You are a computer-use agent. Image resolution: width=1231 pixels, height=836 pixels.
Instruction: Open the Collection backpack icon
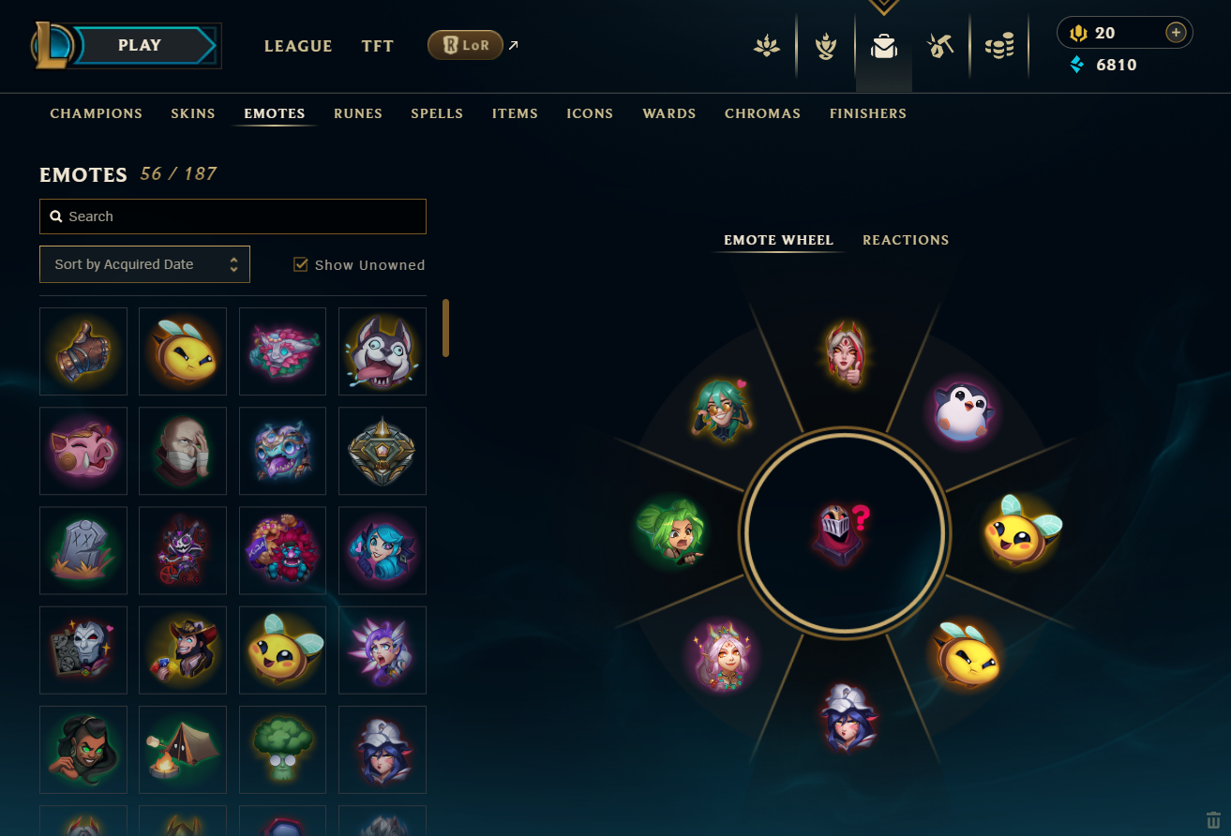point(883,46)
